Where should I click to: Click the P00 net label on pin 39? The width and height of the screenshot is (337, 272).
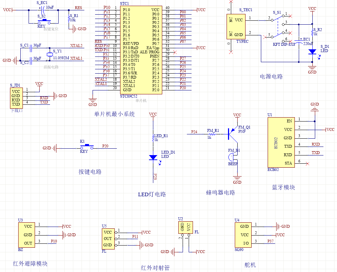pos(183,12)
